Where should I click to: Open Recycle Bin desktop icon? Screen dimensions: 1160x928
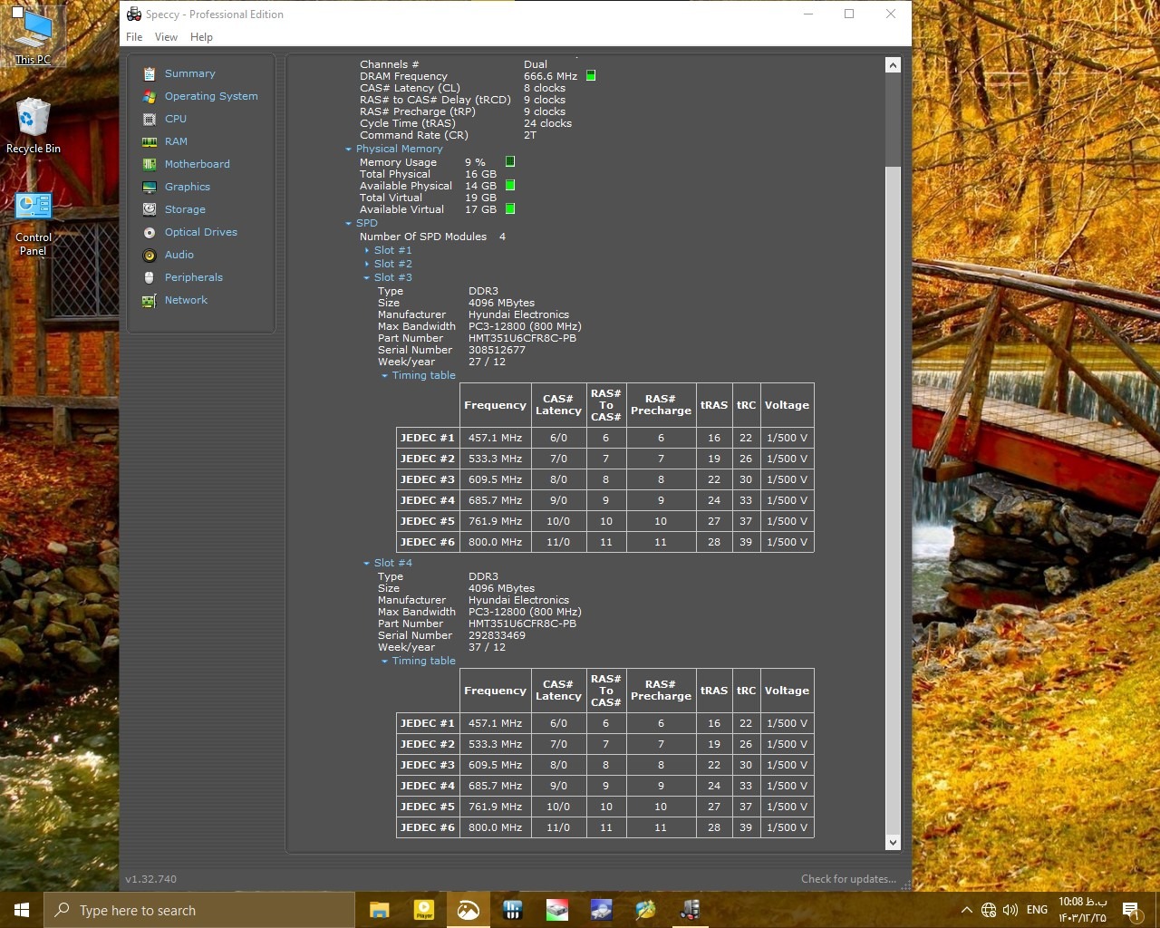point(34,125)
